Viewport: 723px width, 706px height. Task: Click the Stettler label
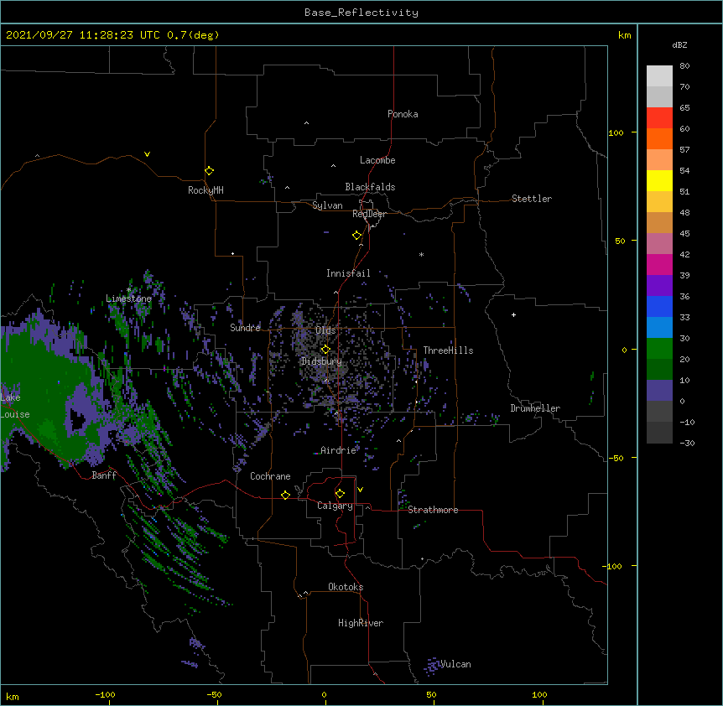click(x=532, y=199)
